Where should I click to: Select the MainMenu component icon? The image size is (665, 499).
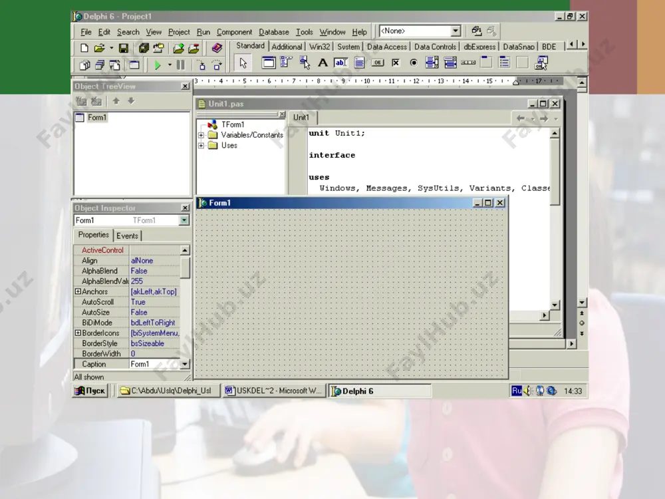[286, 63]
